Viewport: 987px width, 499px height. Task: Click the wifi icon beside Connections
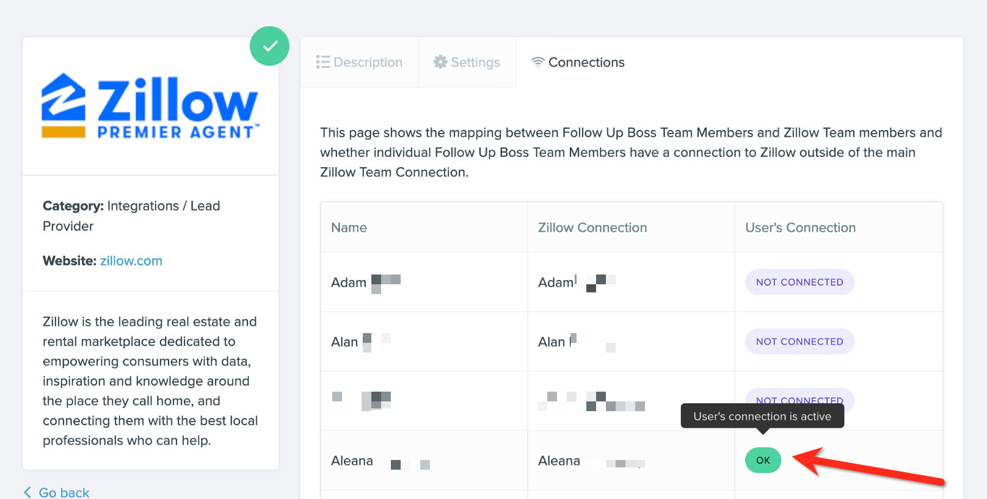click(537, 62)
